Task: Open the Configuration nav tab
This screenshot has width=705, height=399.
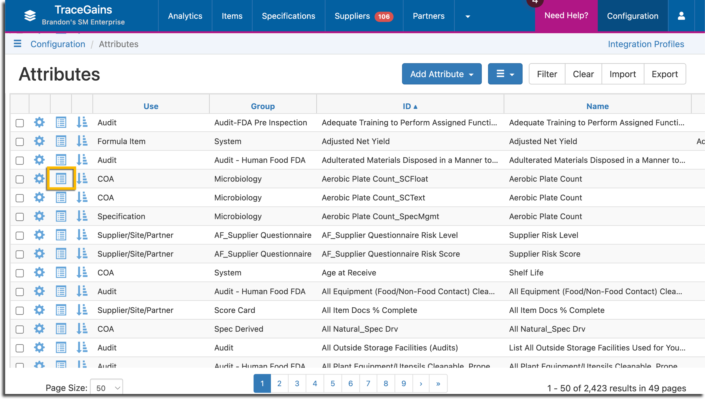Action: tap(633, 16)
